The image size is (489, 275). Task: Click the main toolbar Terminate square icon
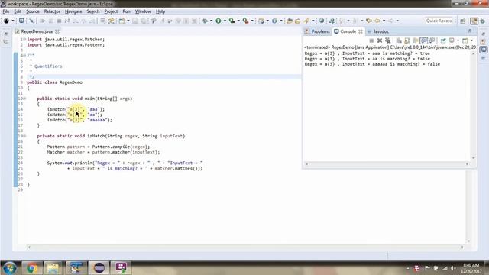click(59, 21)
